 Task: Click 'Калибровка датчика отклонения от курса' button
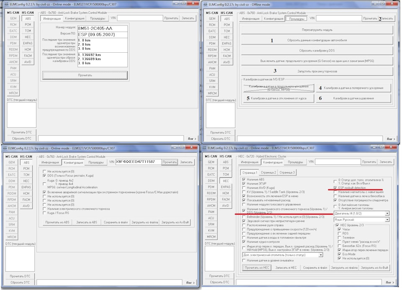278,98
